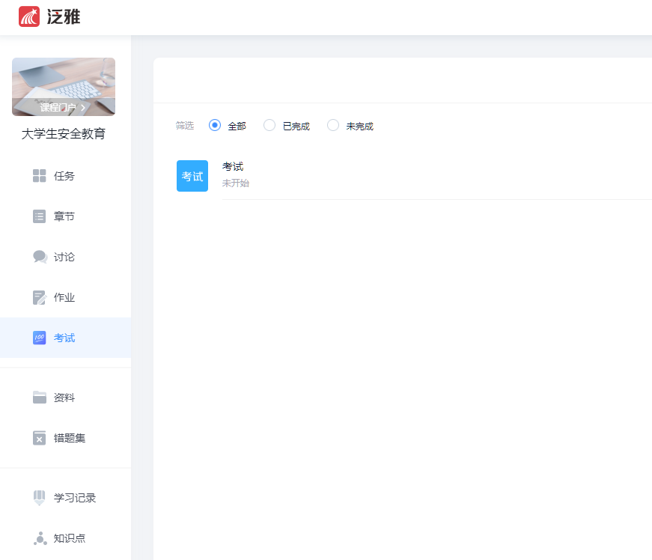Viewport: 652px width, 560px height.
Task: Open the 任务 grid icon
Action: tap(40, 176)
